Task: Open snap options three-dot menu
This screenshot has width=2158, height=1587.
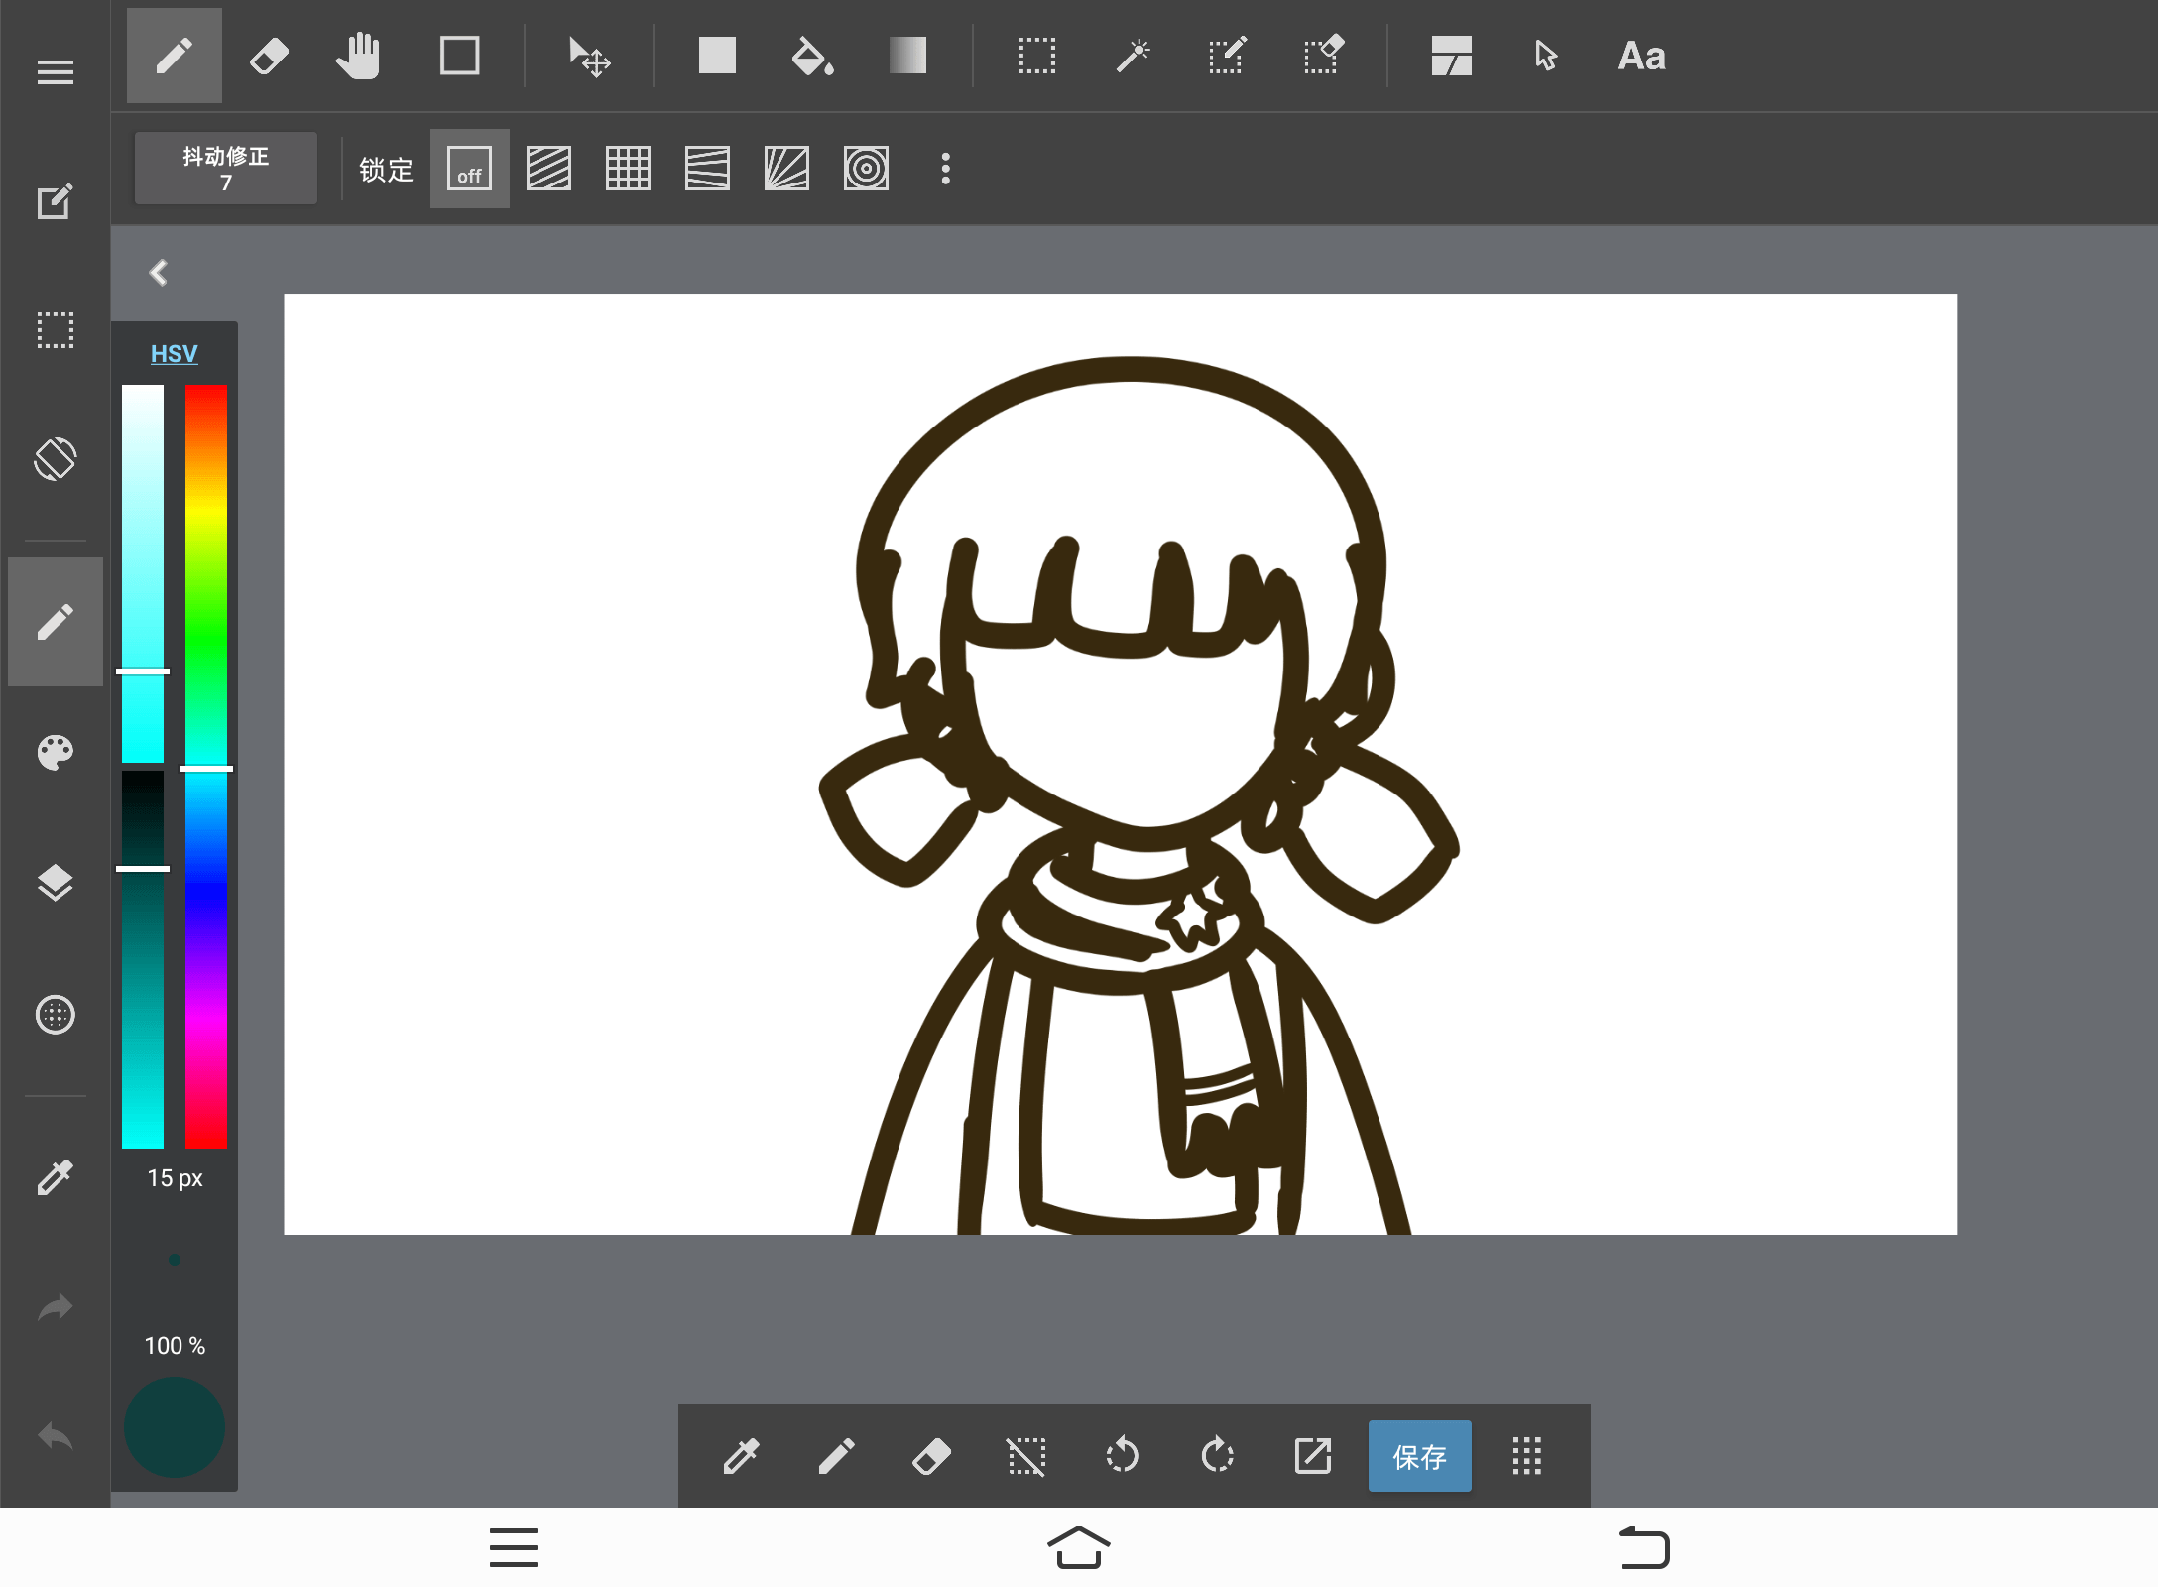Action: pos(946,169)
